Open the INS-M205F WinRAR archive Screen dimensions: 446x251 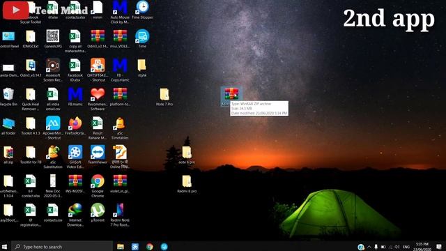coord(75,184)
